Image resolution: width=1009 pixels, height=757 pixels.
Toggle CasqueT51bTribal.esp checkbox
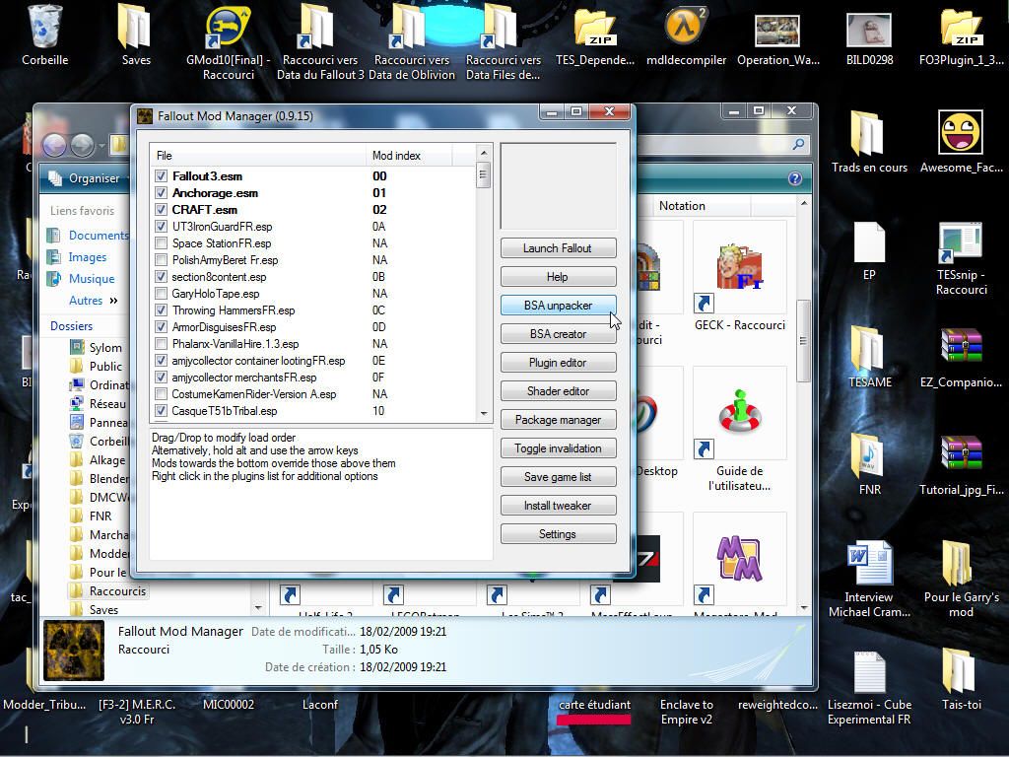[x=161, y=410]
